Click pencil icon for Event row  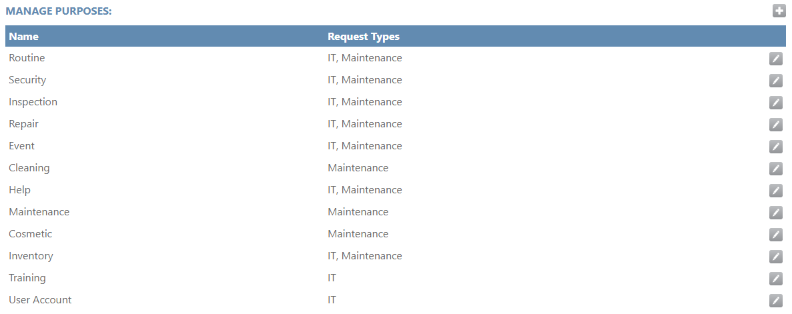point(776,147)
